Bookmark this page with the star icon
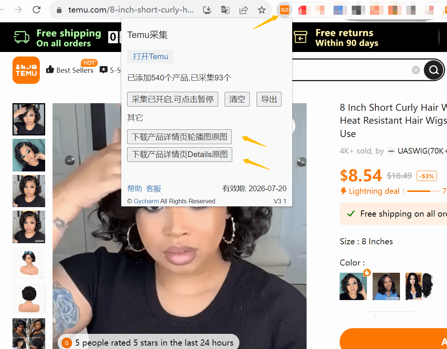Image resolution: width=447 pixels, height=349 pixels. coord(261,10)
